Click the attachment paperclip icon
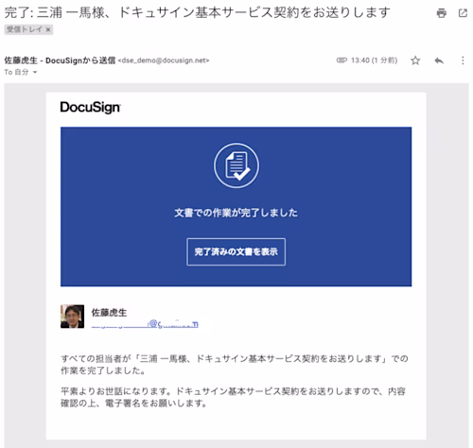 tap(342, 60)
